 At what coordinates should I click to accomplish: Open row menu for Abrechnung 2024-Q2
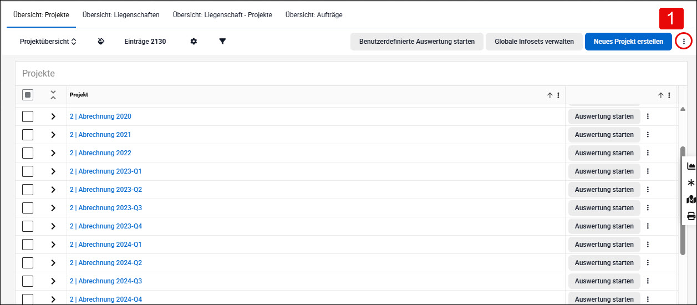(648, 263)
